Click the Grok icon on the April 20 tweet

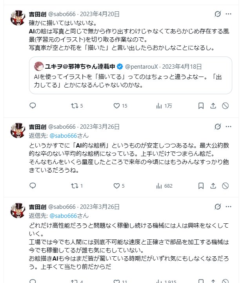coord(218,14)
